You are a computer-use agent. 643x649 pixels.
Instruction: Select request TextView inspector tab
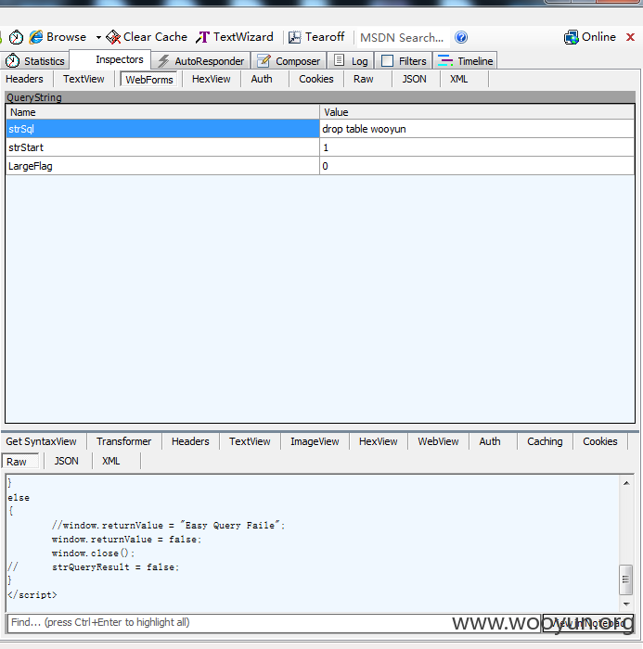[x=84, y=79]
